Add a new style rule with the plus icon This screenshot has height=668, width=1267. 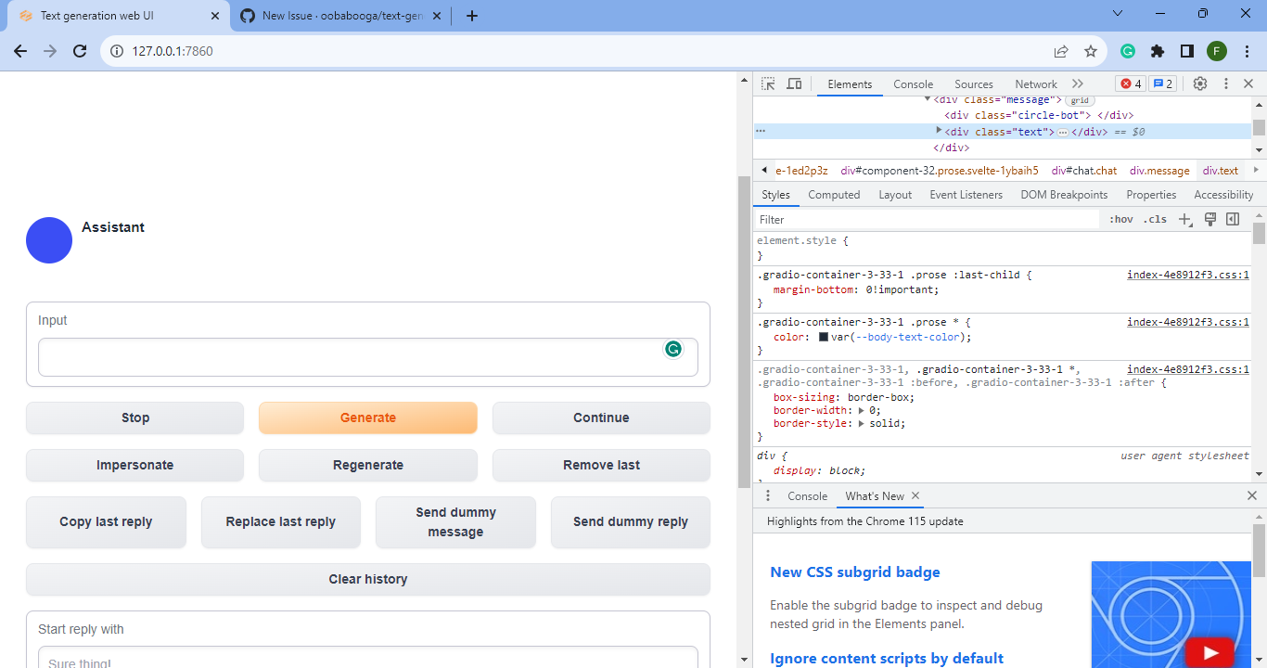(1185, 219)
